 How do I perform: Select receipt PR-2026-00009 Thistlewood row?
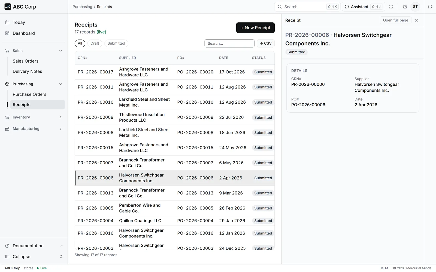coord(175,118)
